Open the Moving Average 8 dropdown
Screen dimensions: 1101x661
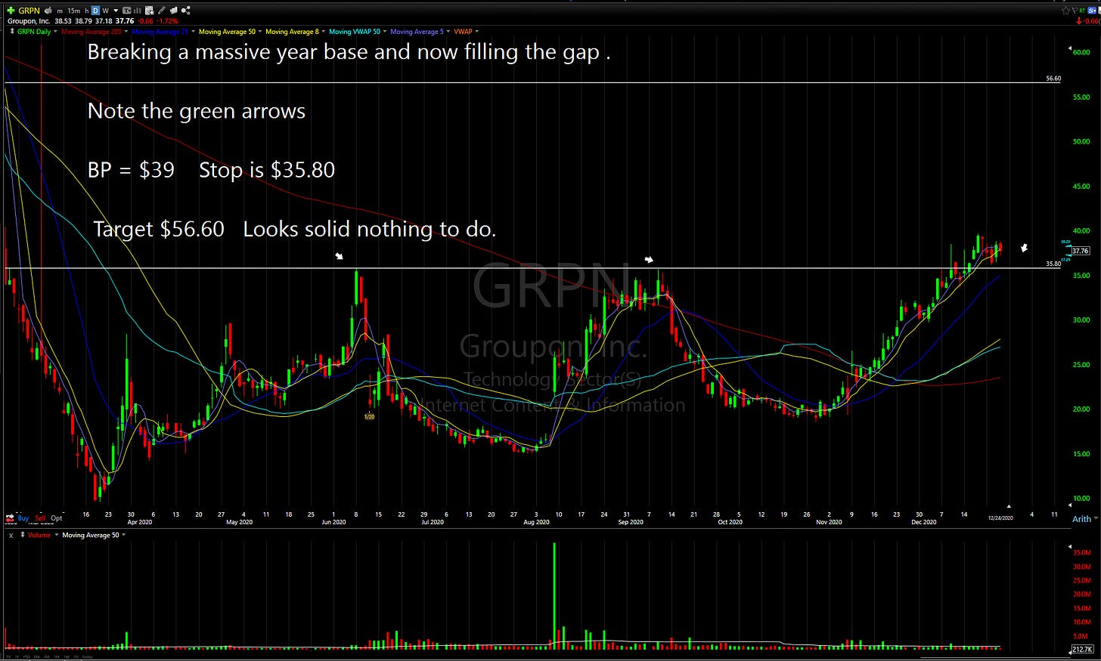tap(323, 32)
